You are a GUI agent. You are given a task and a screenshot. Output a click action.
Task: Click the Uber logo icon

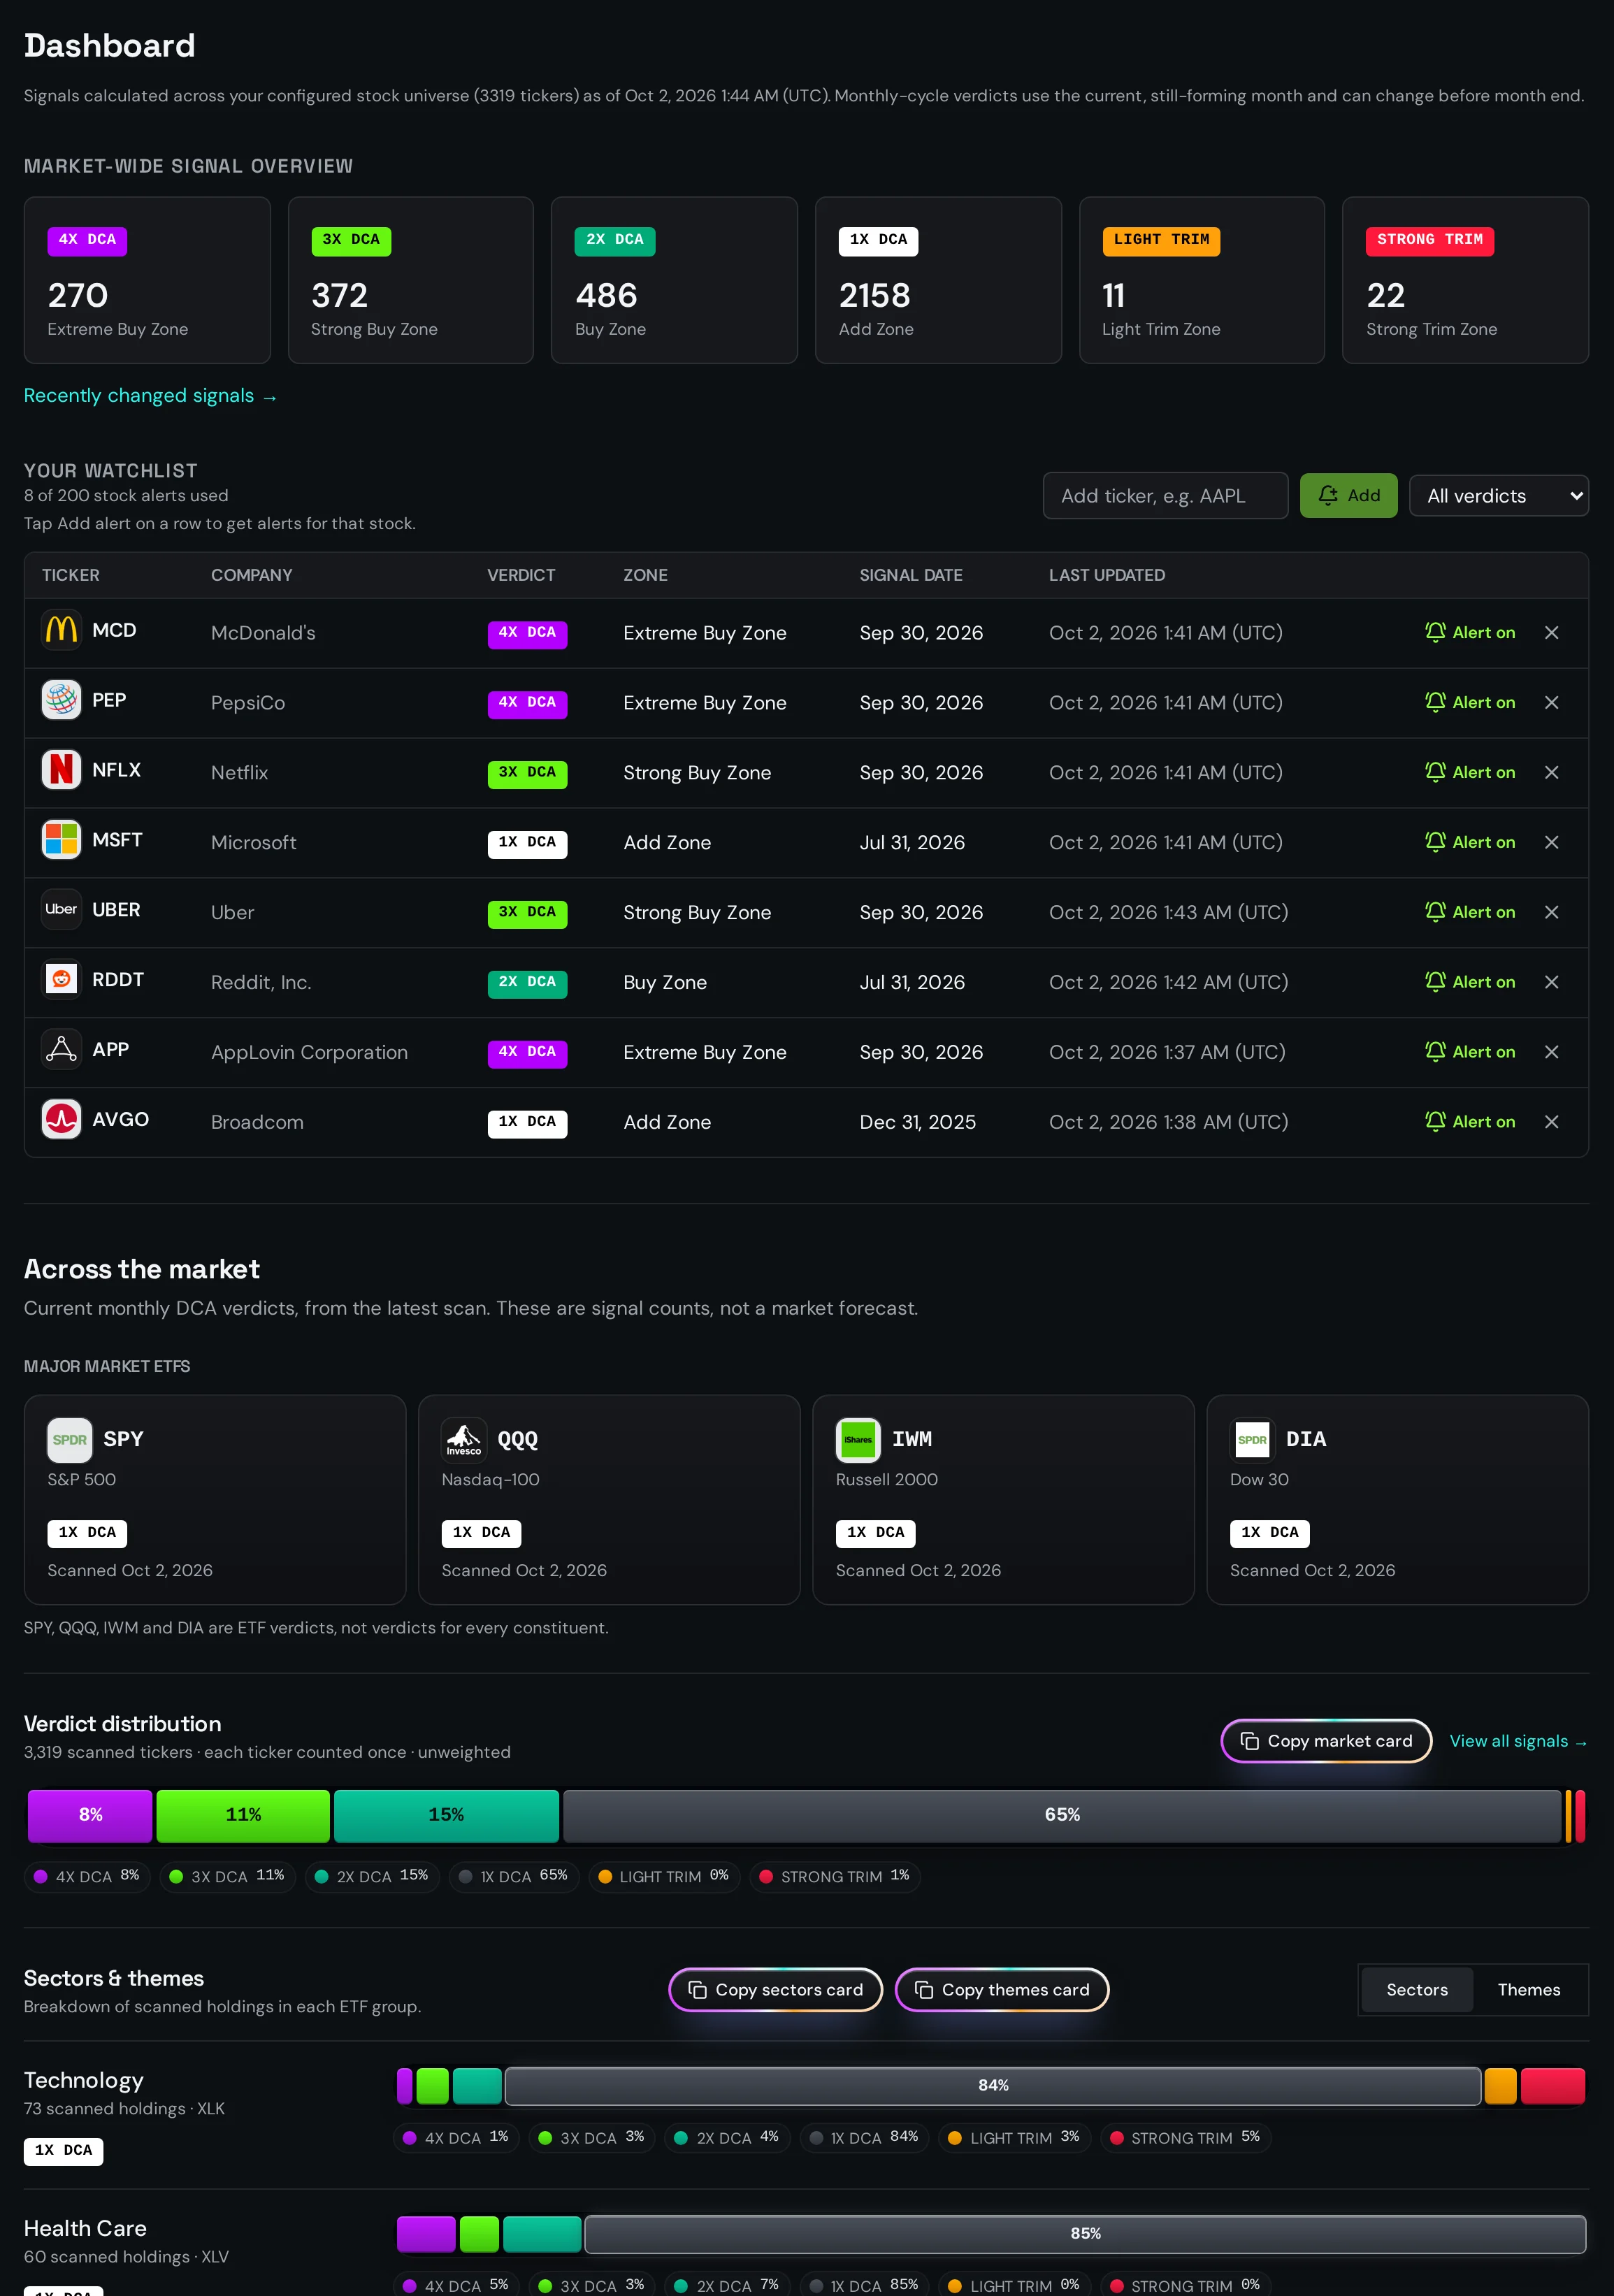click(x=61, y=910)
